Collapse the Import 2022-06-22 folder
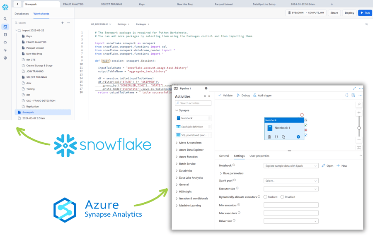The image size is (373, 237). coord(16,30)
